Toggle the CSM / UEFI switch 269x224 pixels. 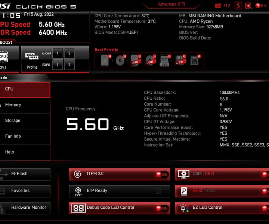click(265, 174)
